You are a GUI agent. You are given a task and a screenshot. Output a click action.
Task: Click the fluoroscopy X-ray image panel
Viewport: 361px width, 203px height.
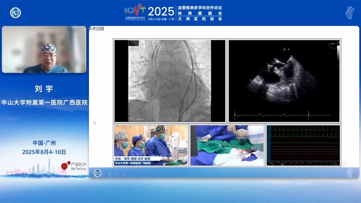(x=170, y=81)
